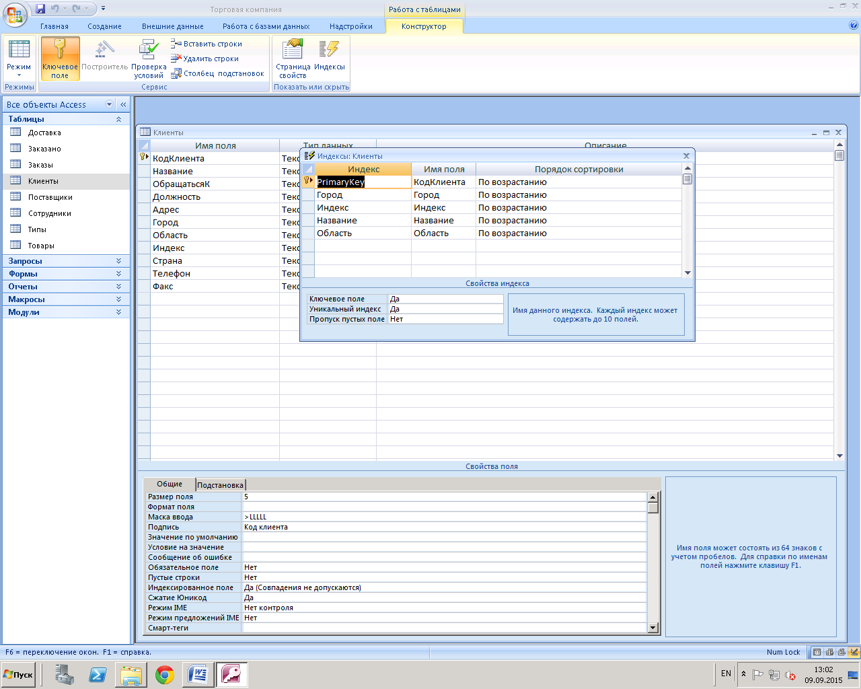Image resolution: width=861 pixels, height=689 pixels.
Task: Switch to Создание ribbon tab
Action: [x=104, y=26]
